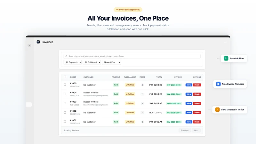Open the three-dot more options menu
The image size is (256, 144).
click(x=225, y=42)
